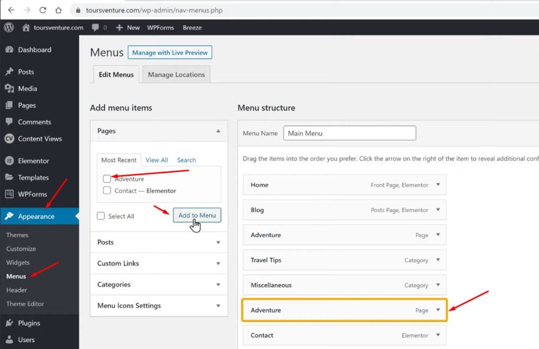Click the Dashboard icon in sidebar
Image resolution: width=539 pixels, height=349 pixels.
pyautogui.click(x=9, y=49)
